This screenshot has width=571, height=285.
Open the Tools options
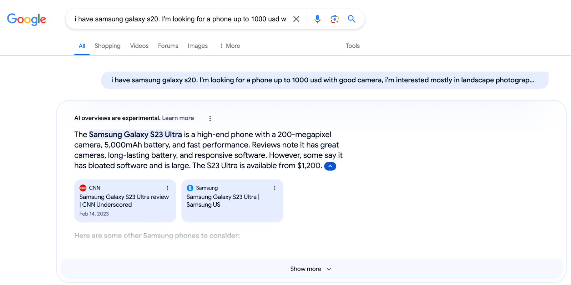pos(353,46)
